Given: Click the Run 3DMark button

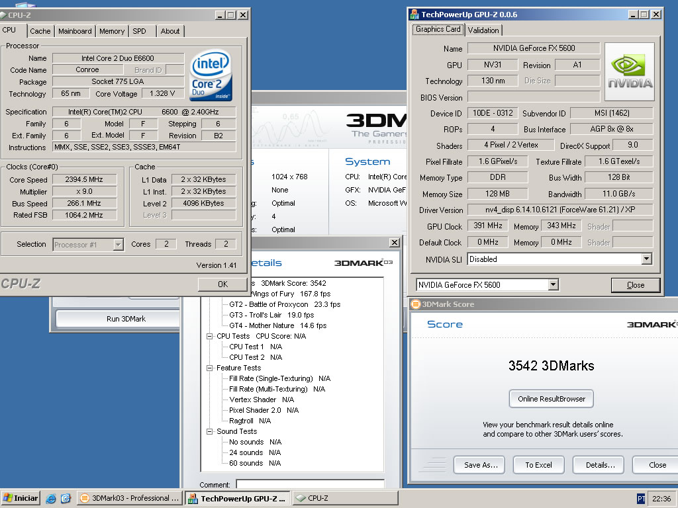Looking at the screenshot, I should (x=126, y=319).
